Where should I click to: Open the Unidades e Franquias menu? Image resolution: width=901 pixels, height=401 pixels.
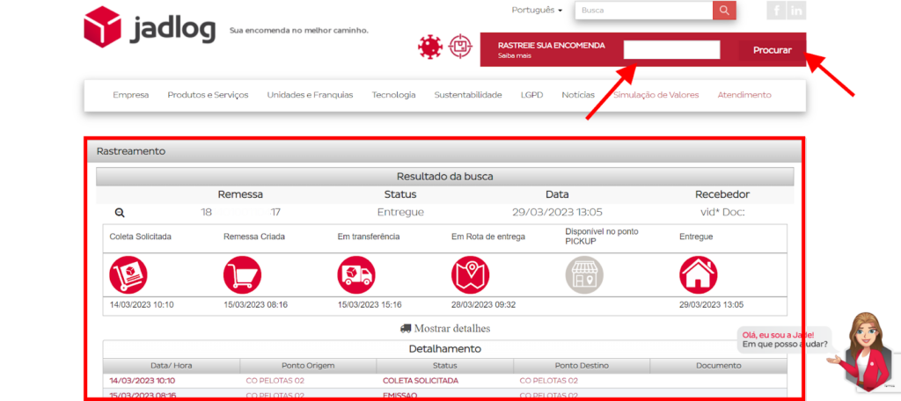pyautogui.click(x=311, y=95)
